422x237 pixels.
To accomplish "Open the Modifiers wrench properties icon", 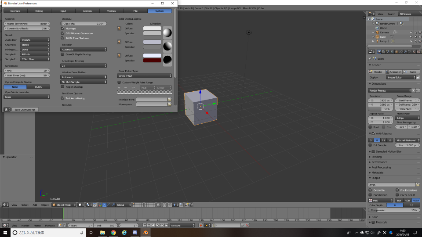I will (405, 52).
